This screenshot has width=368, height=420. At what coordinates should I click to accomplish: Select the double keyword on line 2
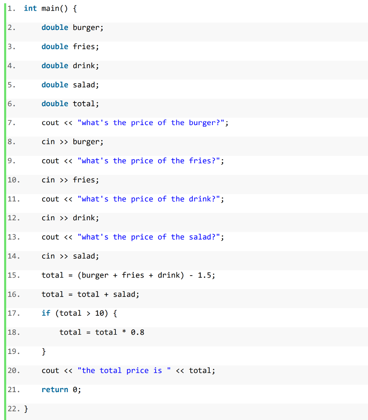[x=55, y=27]
